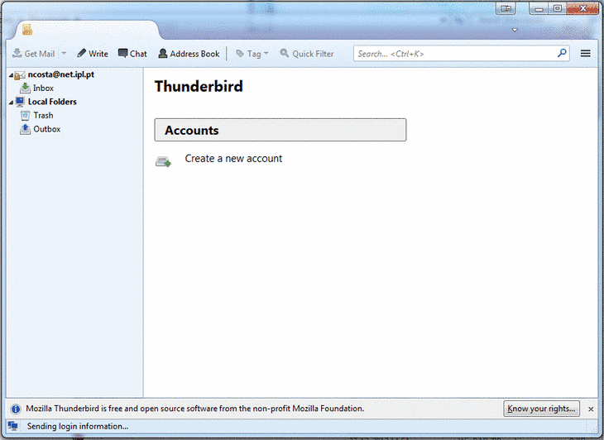This screenshot has width=604, height=440.
Task: Open the hamburger application menu
Action: coord(586,54)
